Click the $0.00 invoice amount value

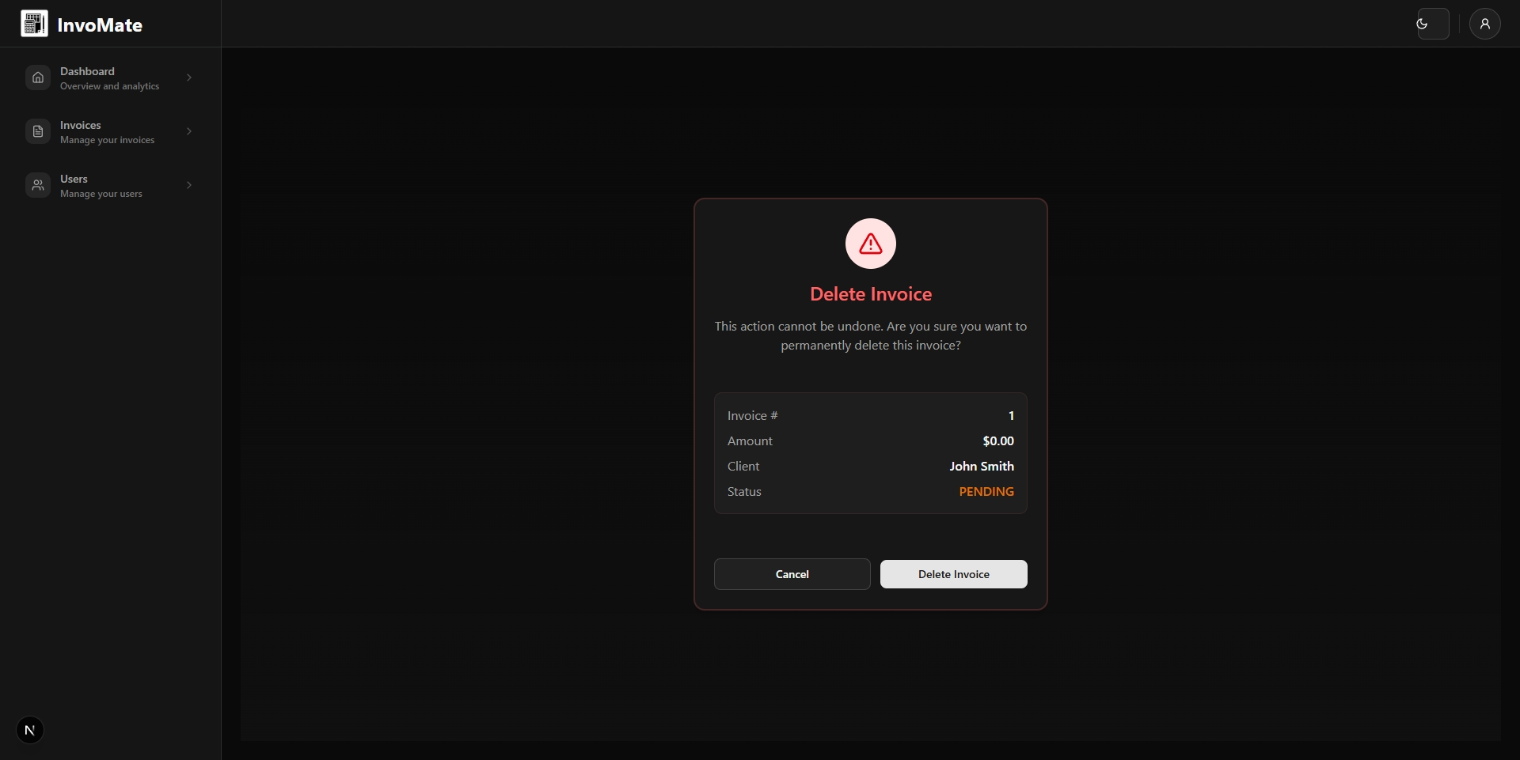tap(997, 441)
